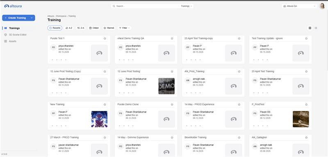Open Purate Test 1 placeholder thumbnail
328x157 pixels.
click(99, 53)
